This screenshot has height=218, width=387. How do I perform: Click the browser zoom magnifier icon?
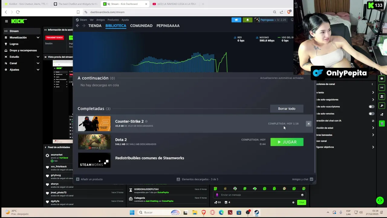click(x=275, y=12)
